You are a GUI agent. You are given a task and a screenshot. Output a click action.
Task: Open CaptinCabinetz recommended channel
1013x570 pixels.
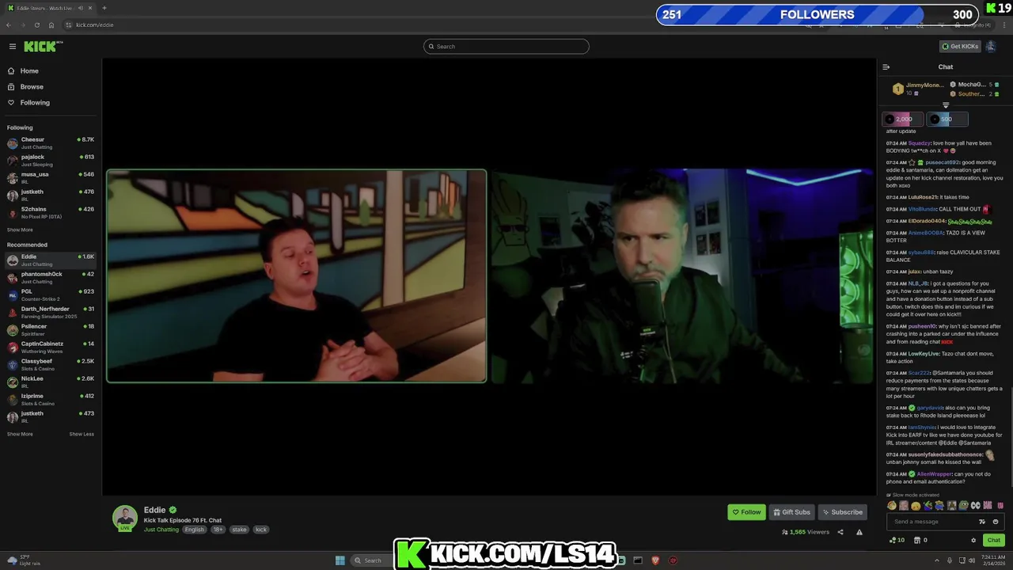[51, 348]
